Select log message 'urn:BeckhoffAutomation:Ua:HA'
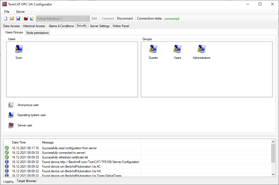 click(71, 171)
